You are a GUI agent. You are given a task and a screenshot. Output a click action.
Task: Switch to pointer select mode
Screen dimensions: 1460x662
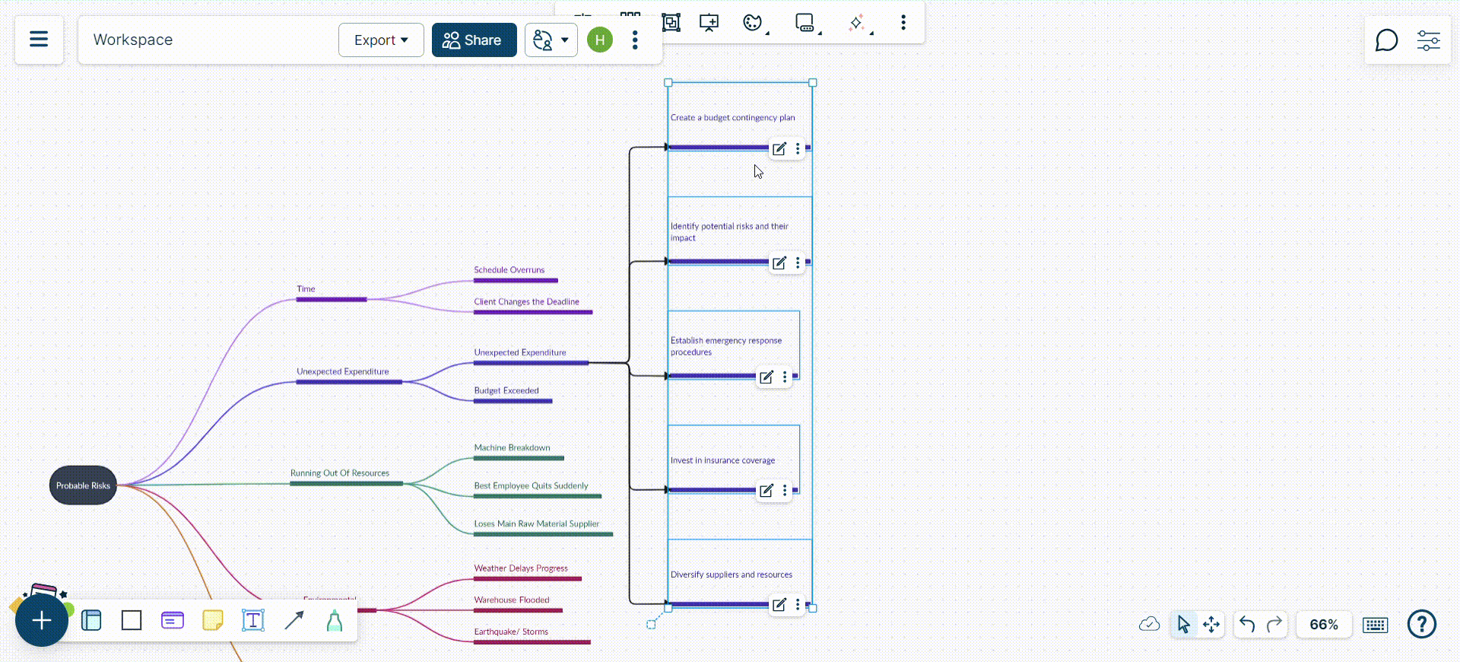[1183, 625]
